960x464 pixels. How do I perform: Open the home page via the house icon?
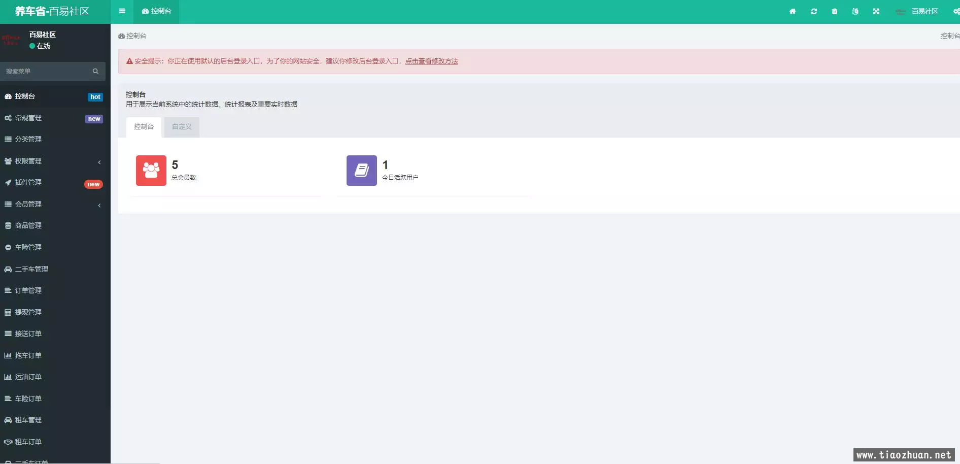793,11
